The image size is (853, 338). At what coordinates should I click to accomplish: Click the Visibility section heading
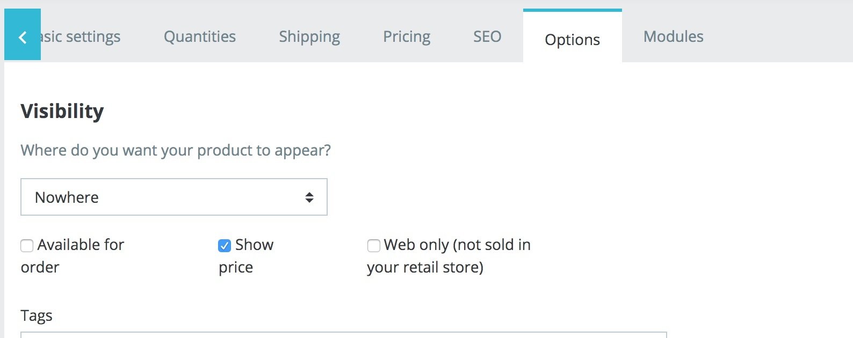[x=62, y=111]
